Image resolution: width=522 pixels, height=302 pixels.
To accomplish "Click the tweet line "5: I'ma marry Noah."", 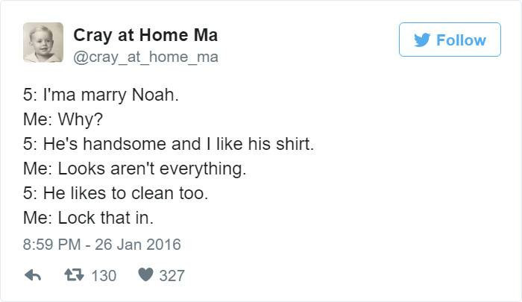I will [x=101, y=96].
